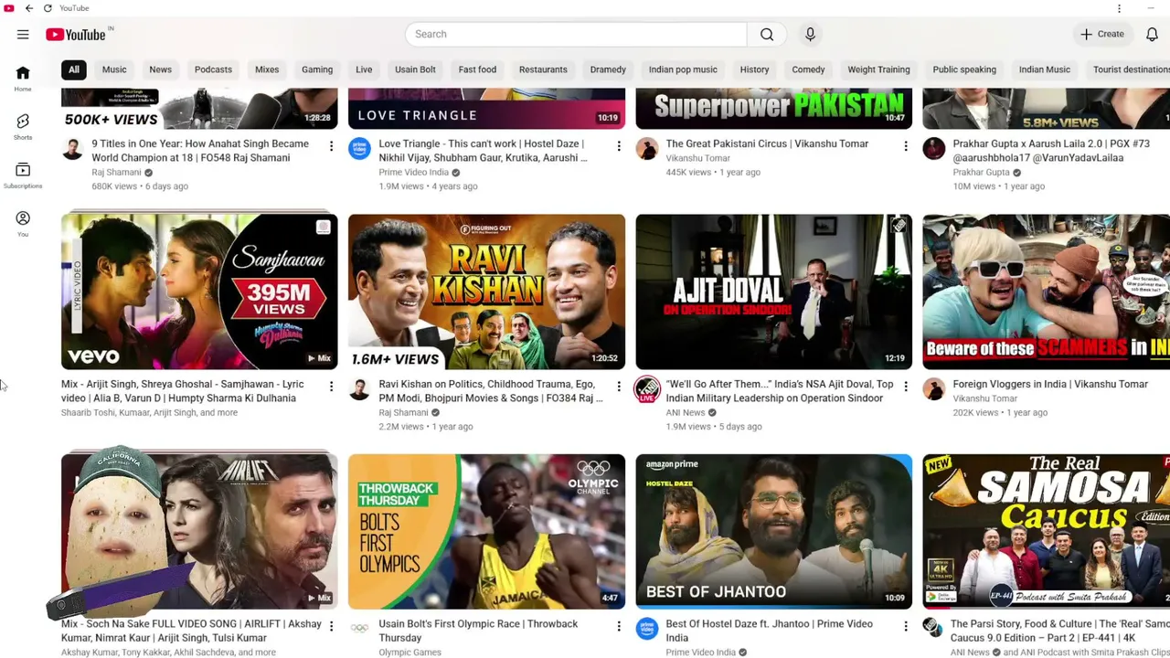
Task: Select the Public speaking chip
Action: point(964,69)
